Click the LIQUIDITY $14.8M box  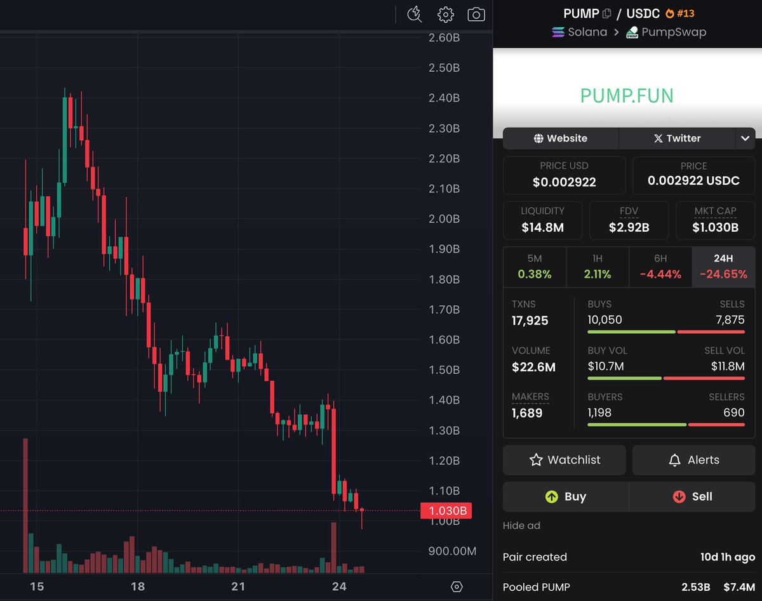[542, 220]
